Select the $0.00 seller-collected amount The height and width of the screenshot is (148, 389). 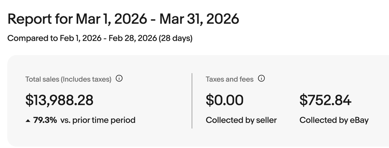click(225, 100)
